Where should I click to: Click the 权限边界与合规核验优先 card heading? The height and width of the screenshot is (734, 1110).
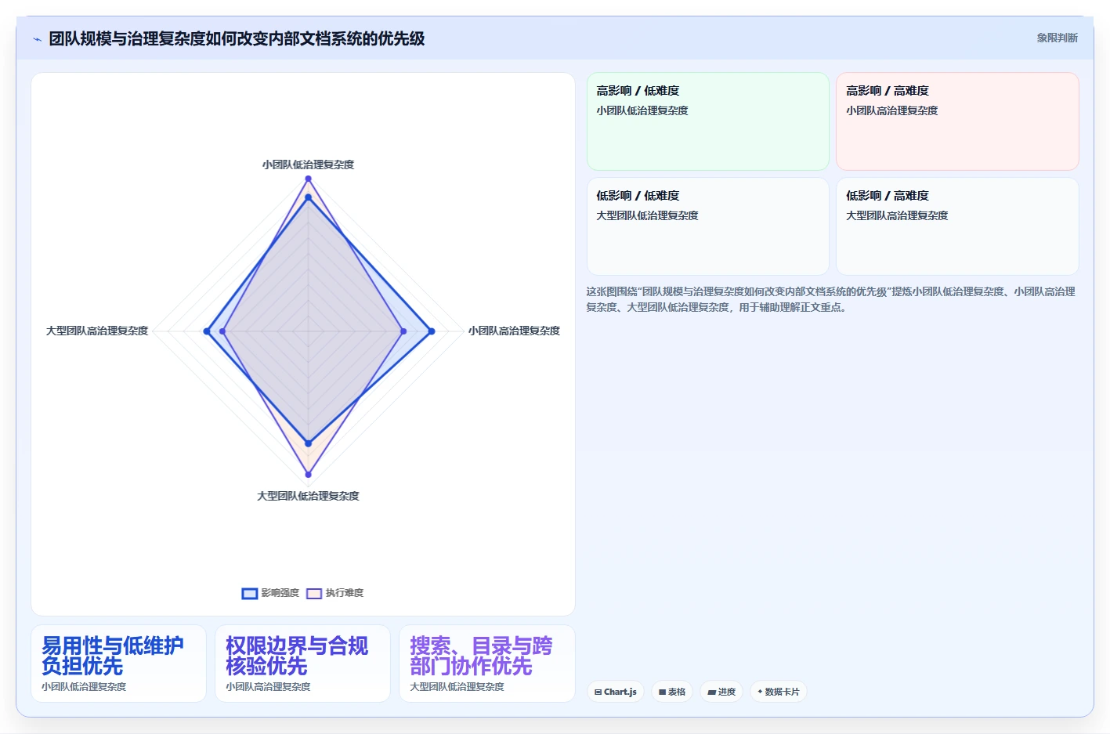pyautogui.click(x=297, y=656)
